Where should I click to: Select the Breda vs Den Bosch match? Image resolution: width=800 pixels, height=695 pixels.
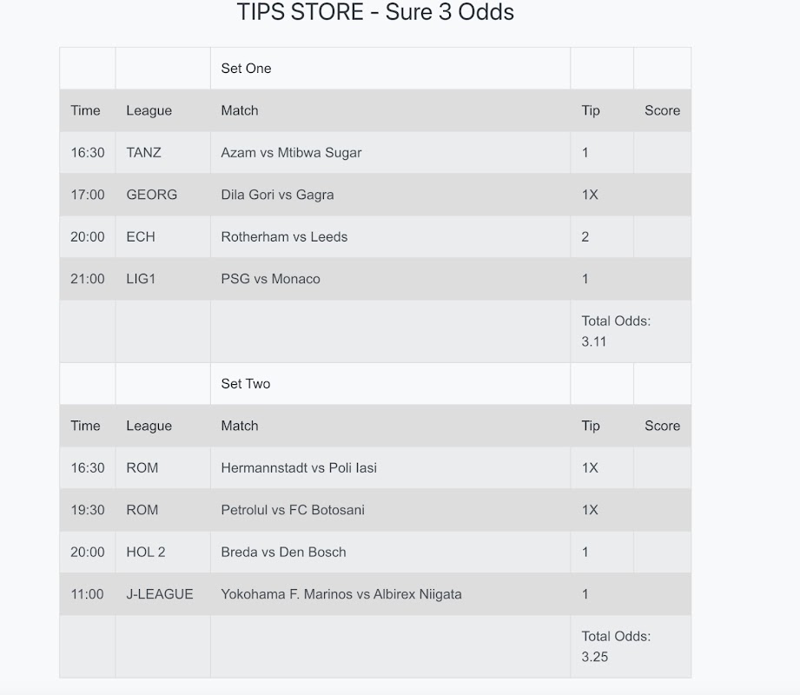point(283,553)
